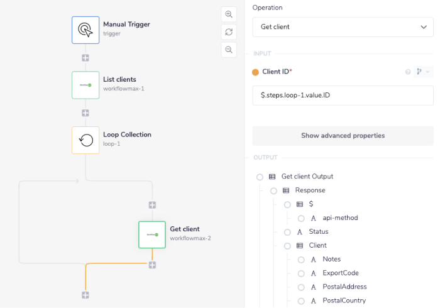Image resolution: width=440 pixels, height=308 pixels.
Task: Click the orange Client ID color dot
Action: pyautogui.click(x=255, y=72)
